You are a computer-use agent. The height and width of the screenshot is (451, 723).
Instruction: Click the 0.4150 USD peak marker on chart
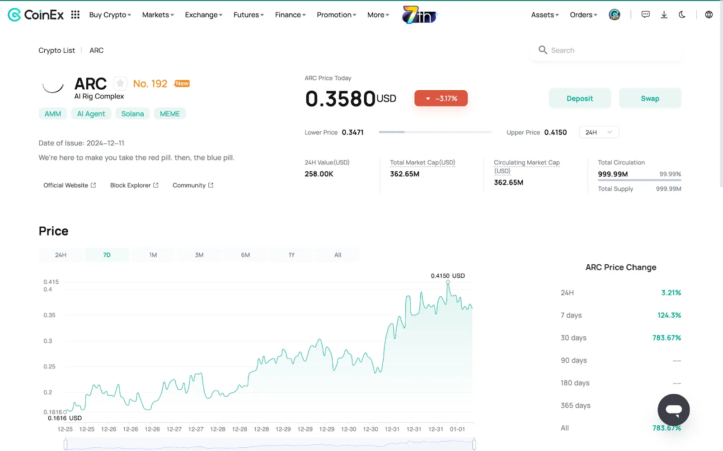(448, 282)
